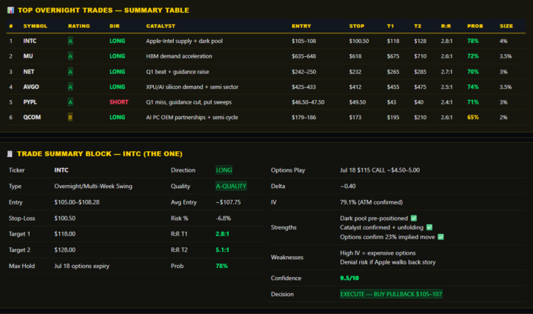Click the A rating badge in the INTC row
The width and height of the screenshot is (533, 314).
coord(70,41)
